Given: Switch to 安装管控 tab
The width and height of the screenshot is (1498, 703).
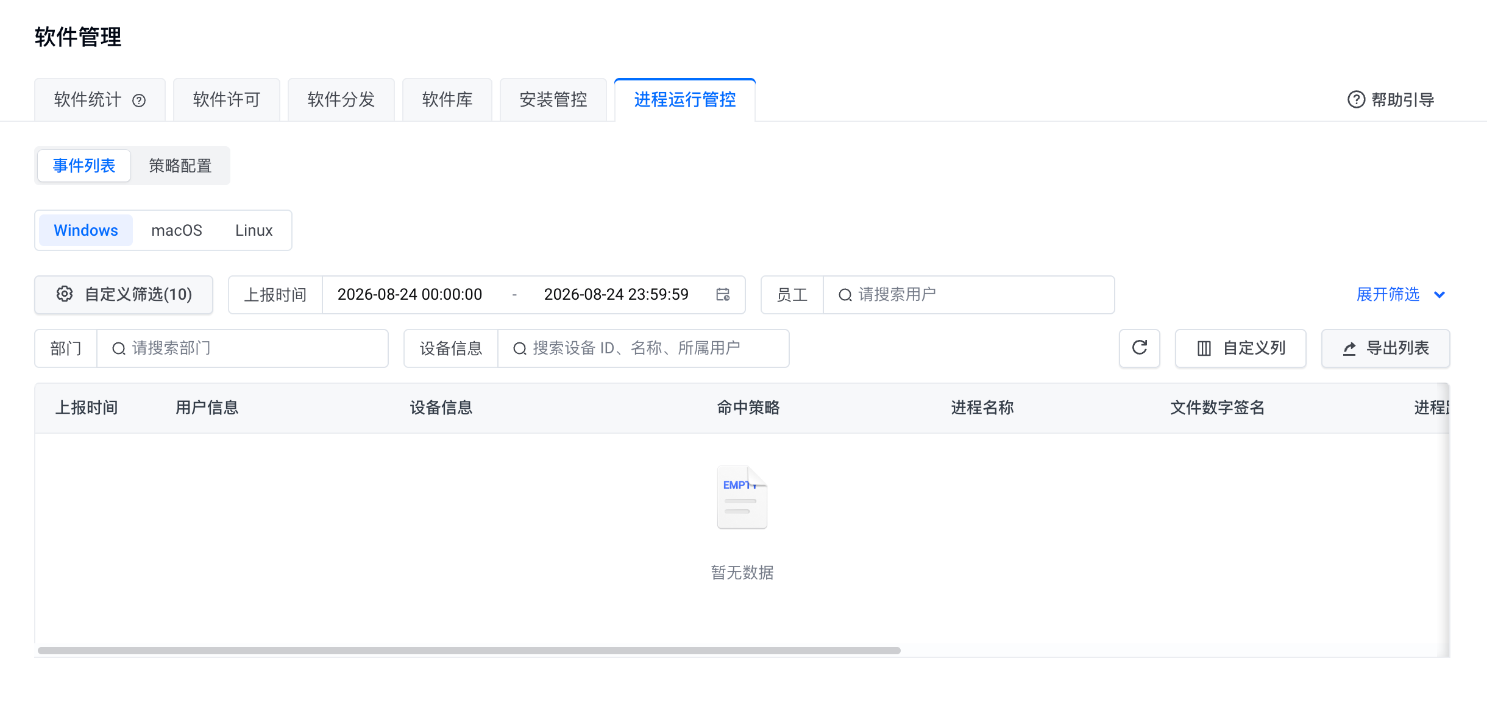Looking at the screenshot, I should click(x=553, y=100).
